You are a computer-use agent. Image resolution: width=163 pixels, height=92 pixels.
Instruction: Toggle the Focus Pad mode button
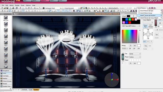pyautogui.click(x=145, y=26)
